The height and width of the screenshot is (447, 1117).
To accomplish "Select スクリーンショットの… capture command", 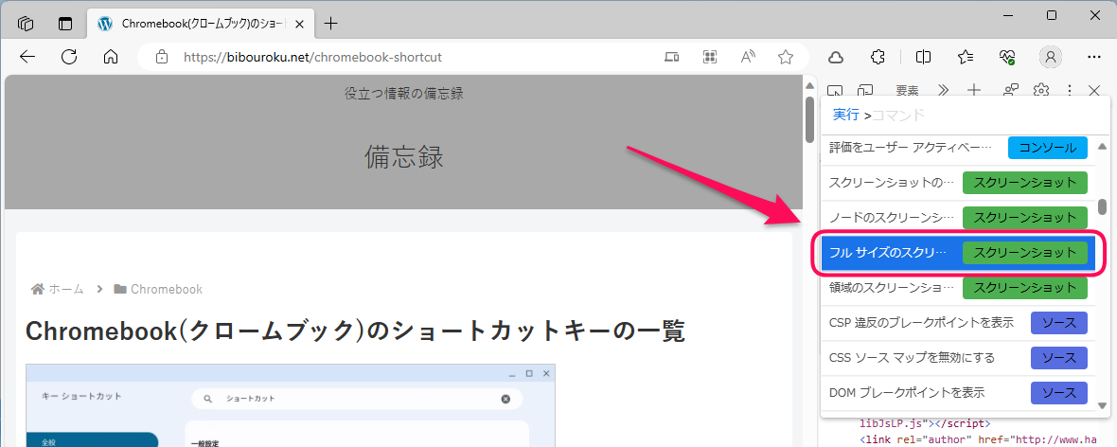I will tap(957, 183).
